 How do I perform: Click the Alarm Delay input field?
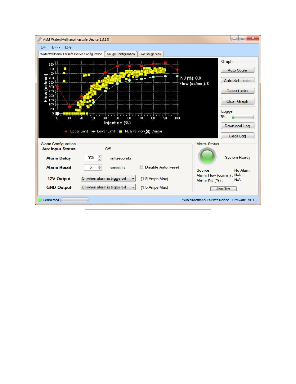pyautogui.click(x=91, y=158)
